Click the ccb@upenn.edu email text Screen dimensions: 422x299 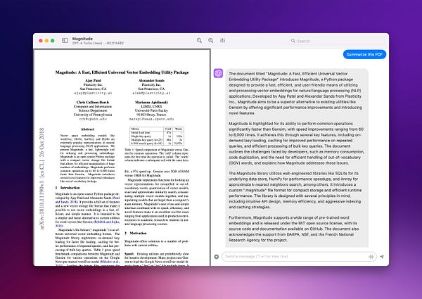pos(93,119)
